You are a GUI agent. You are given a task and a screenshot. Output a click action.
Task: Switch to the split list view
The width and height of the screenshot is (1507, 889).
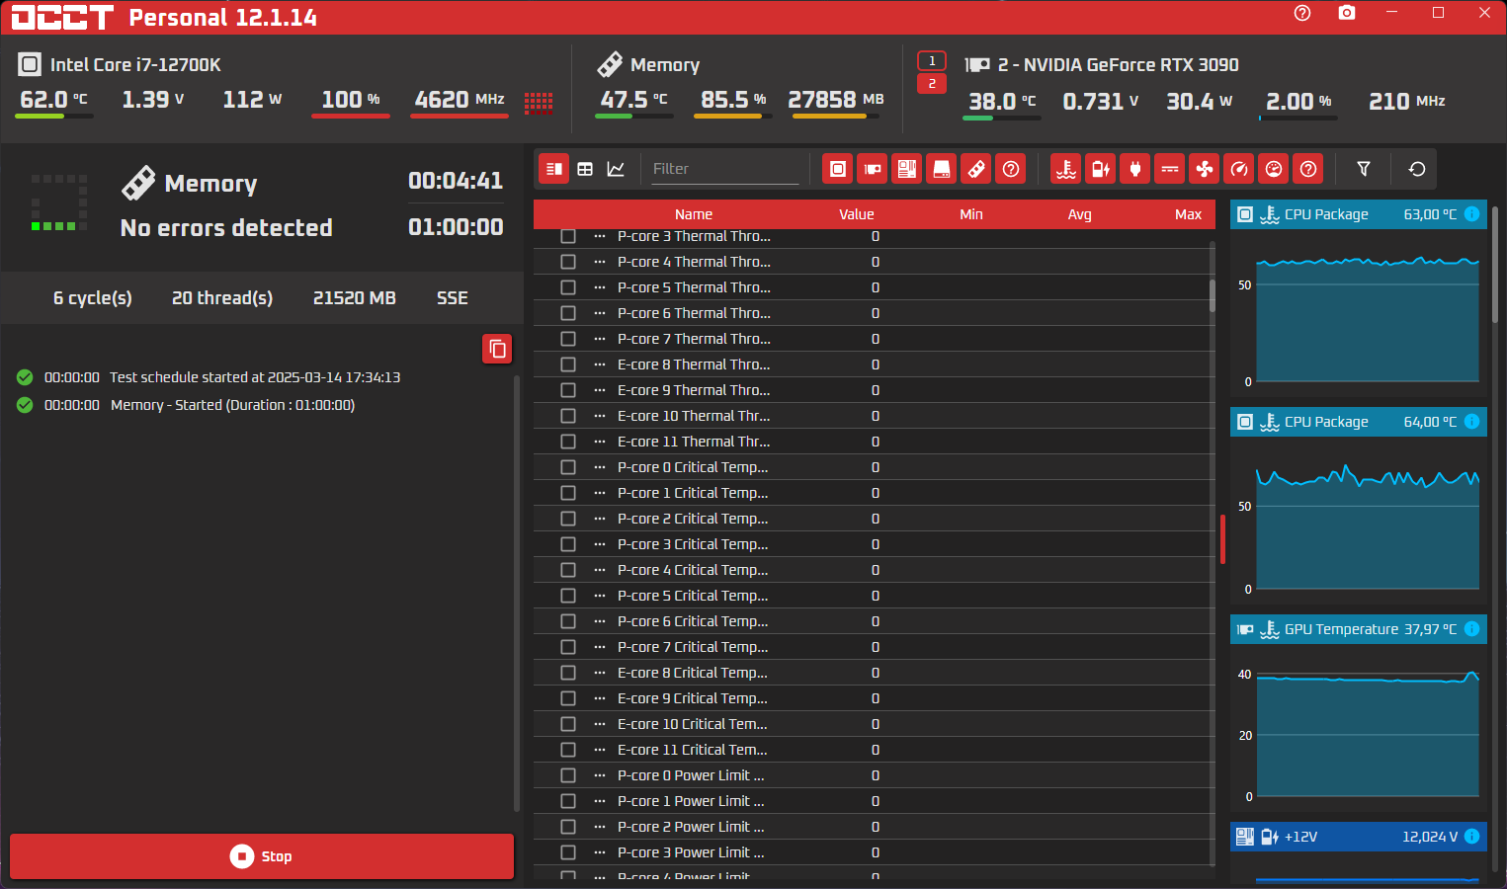point(554,169)
